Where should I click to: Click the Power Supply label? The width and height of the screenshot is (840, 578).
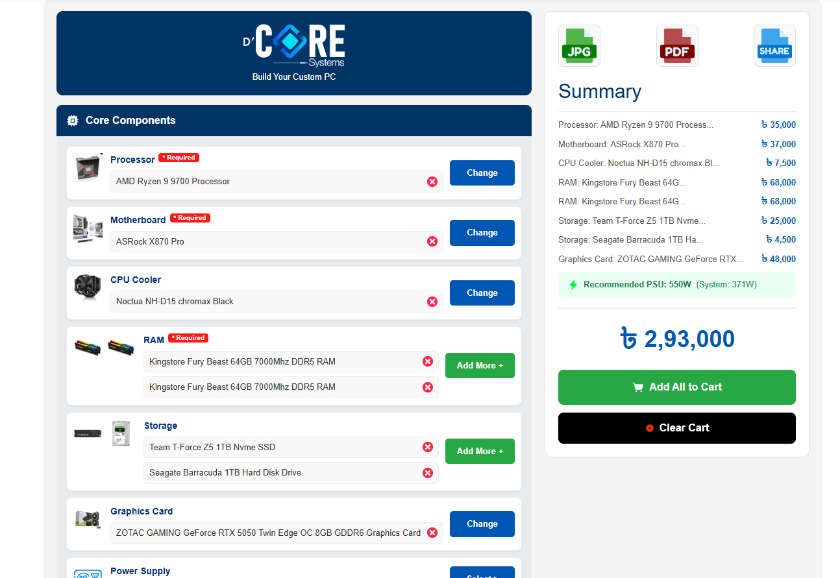pos(140,571)
